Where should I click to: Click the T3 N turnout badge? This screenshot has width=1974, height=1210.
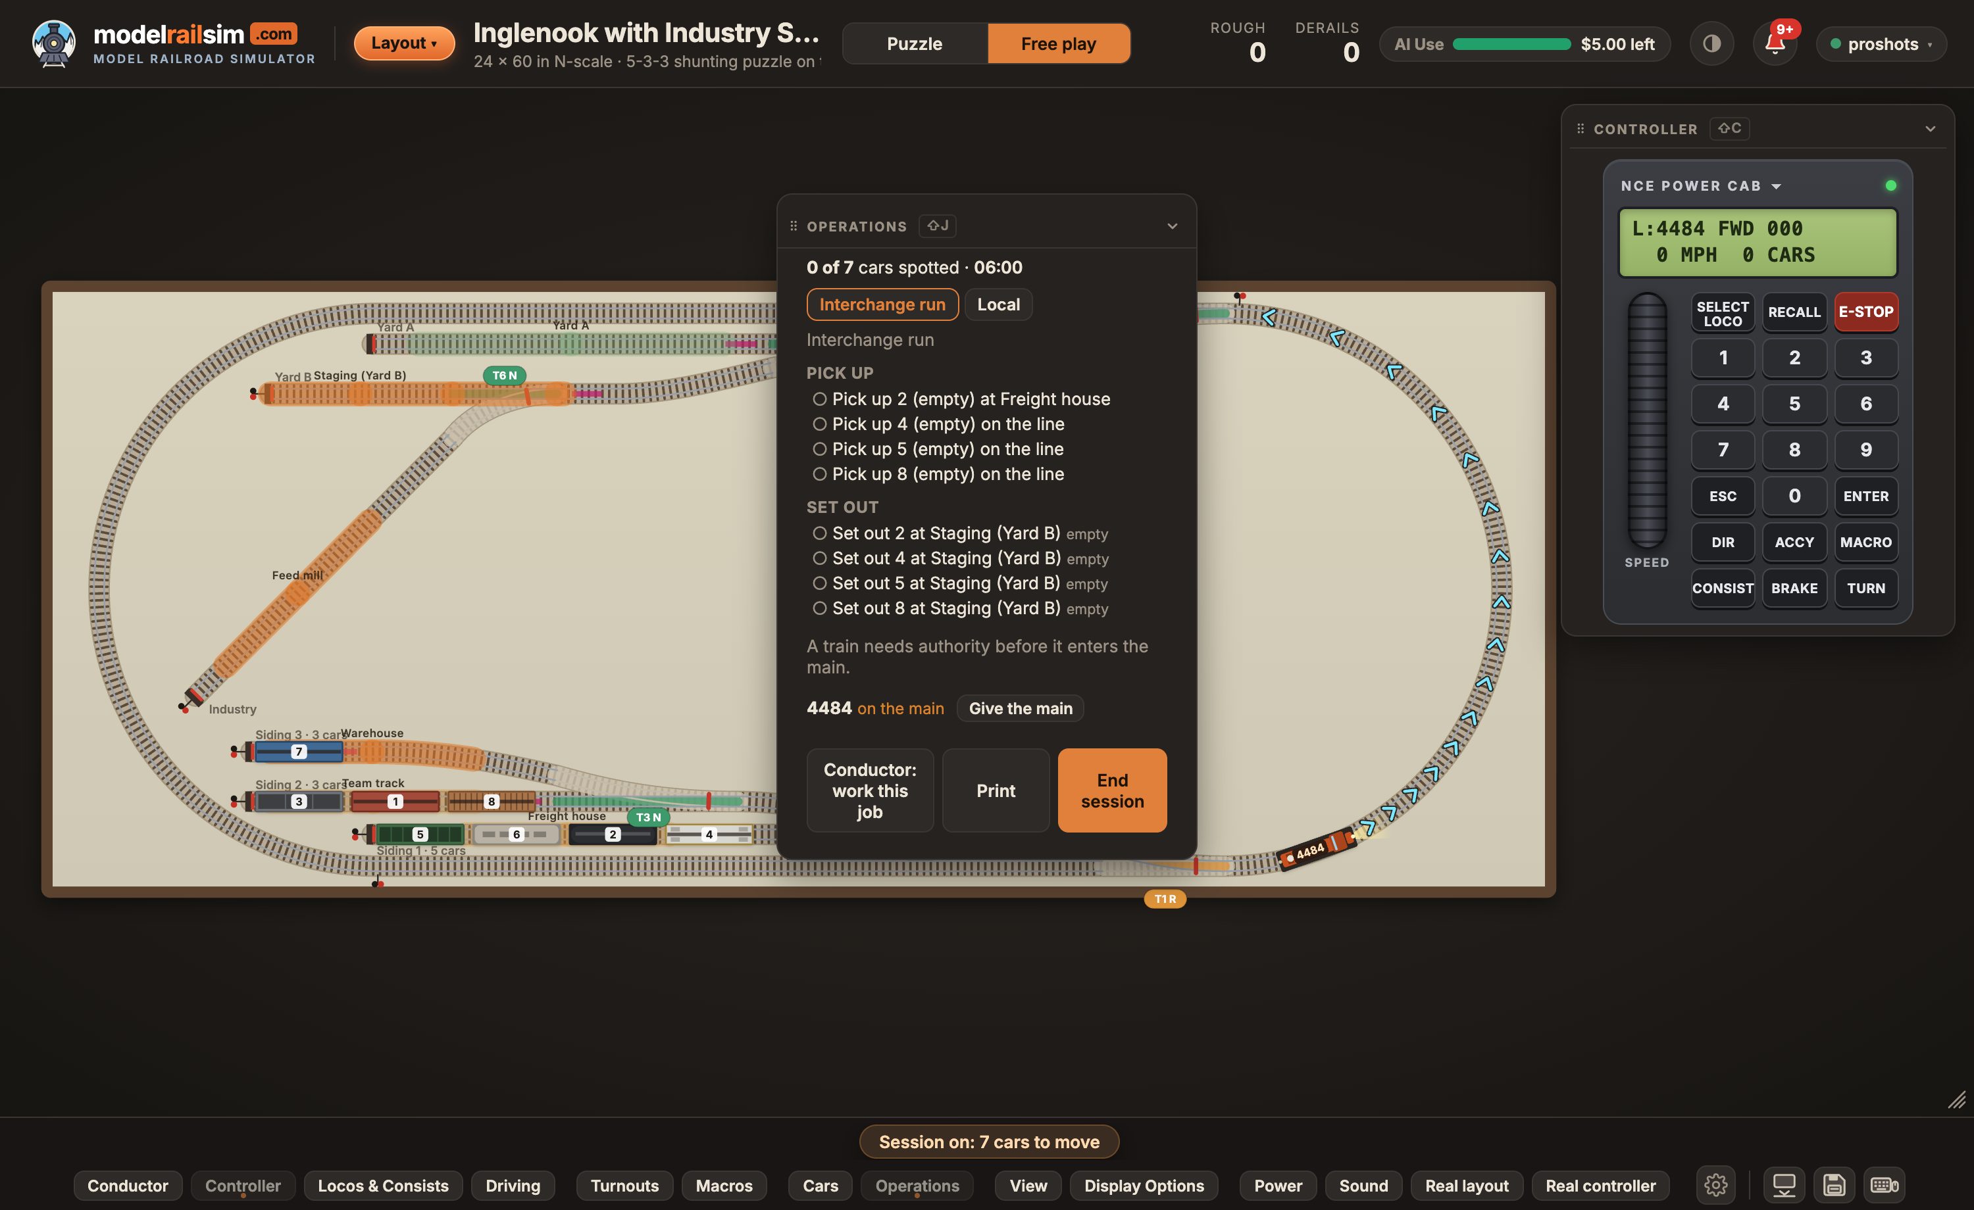click(x=648, y=817)
